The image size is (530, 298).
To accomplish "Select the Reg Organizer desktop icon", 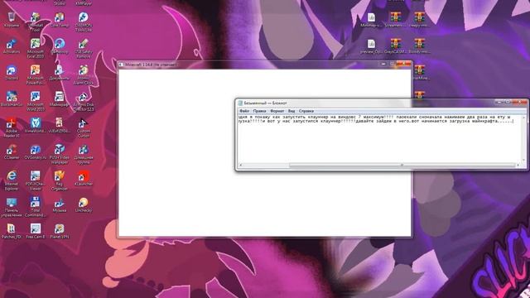I will click(x=59, y=180).
